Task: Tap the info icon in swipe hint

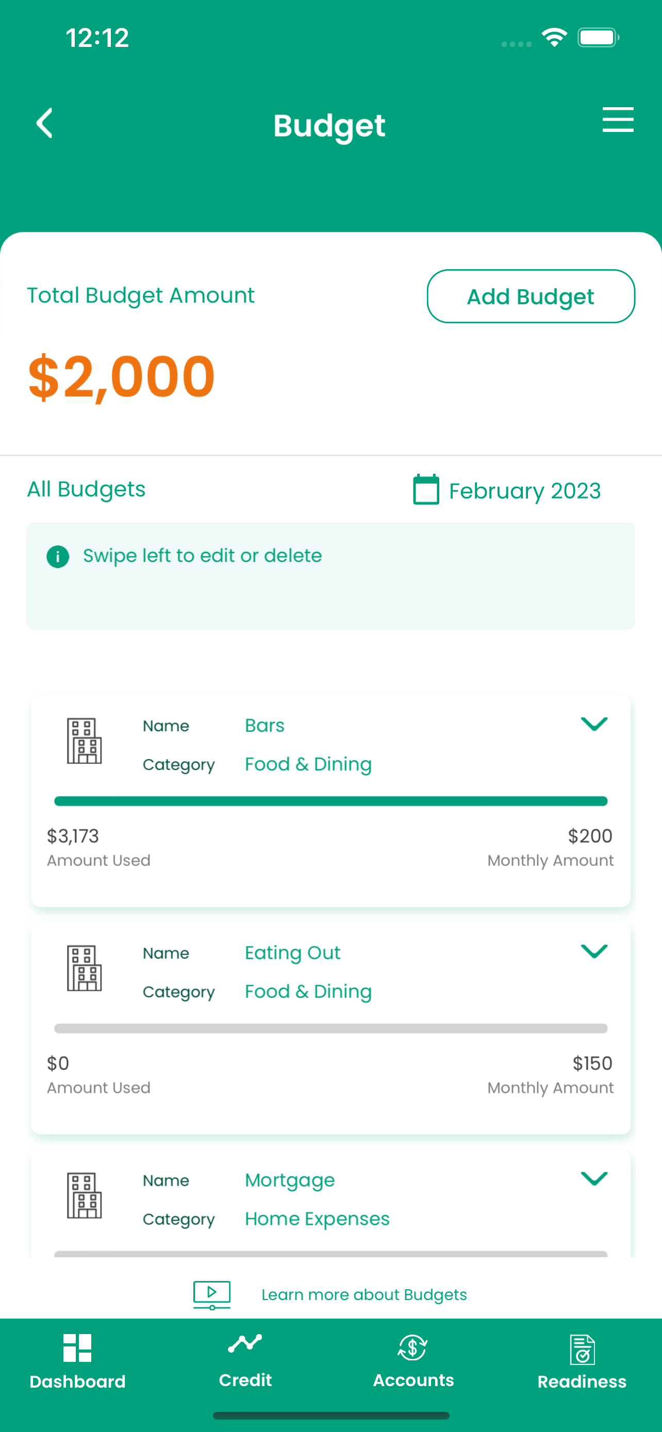Action: [58, 556]
